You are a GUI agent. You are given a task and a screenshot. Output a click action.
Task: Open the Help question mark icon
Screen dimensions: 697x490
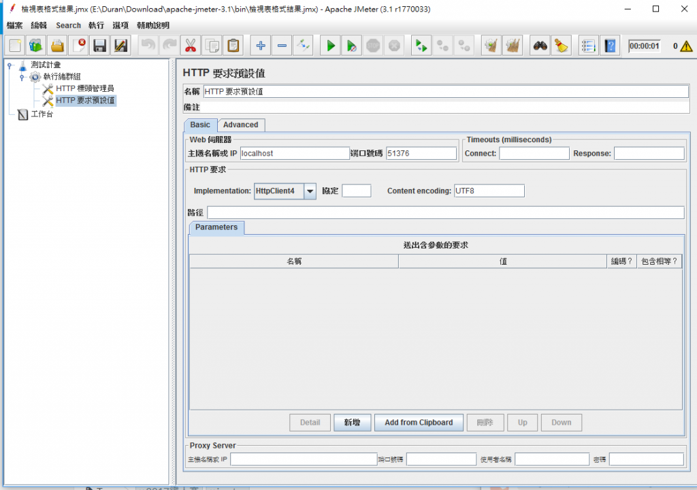[610, 46]
